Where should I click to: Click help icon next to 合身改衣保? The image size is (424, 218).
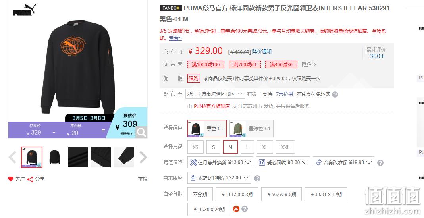coord(380,163)
